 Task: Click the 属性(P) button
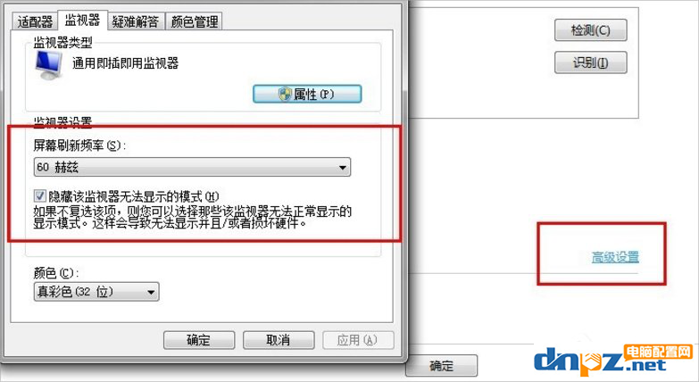point(307,94)
